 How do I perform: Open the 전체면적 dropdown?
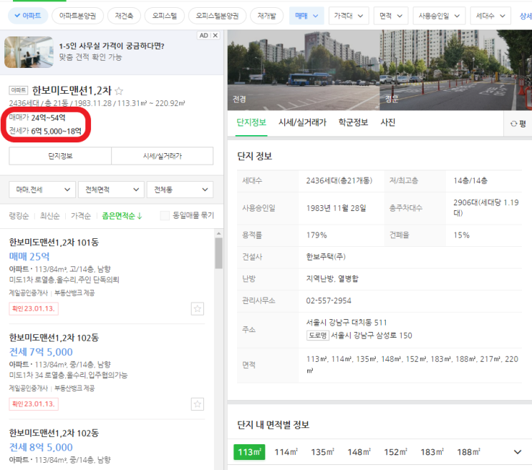pos(111,190)
